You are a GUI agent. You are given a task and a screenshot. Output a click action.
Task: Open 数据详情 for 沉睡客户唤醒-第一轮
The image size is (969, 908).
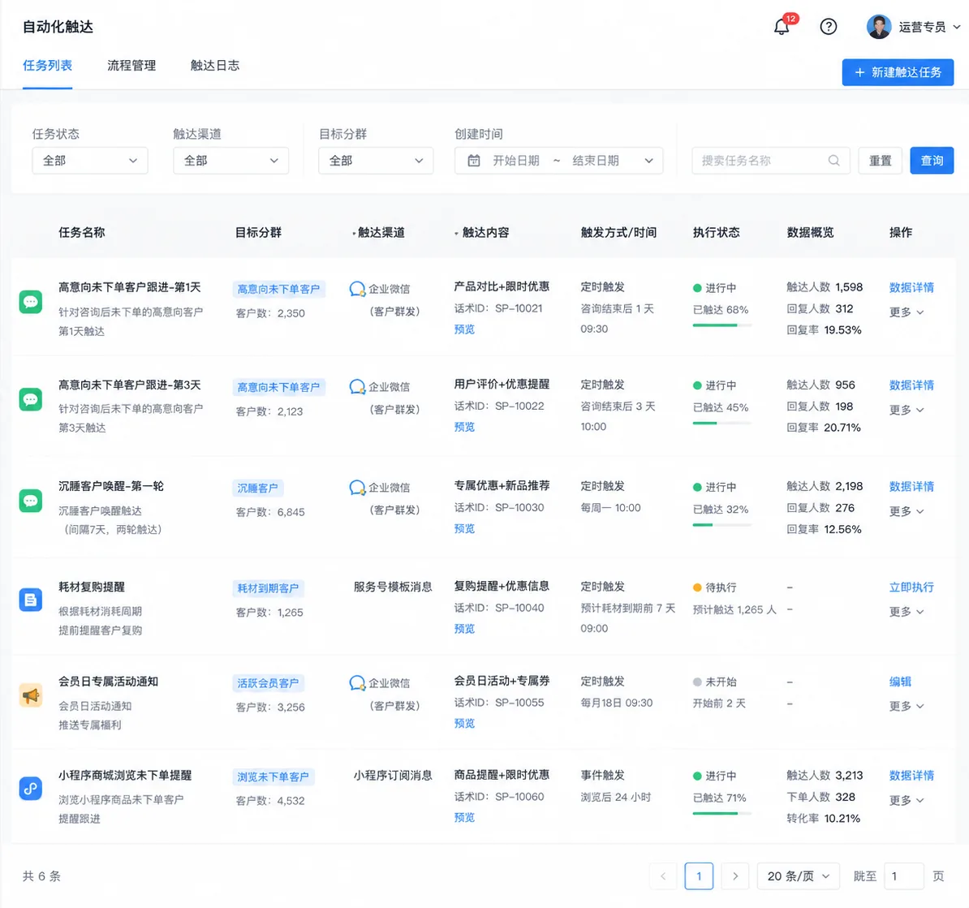(x=911, y=487)
